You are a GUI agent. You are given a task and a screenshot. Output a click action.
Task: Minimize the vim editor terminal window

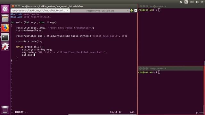click(x=16, y=6)
